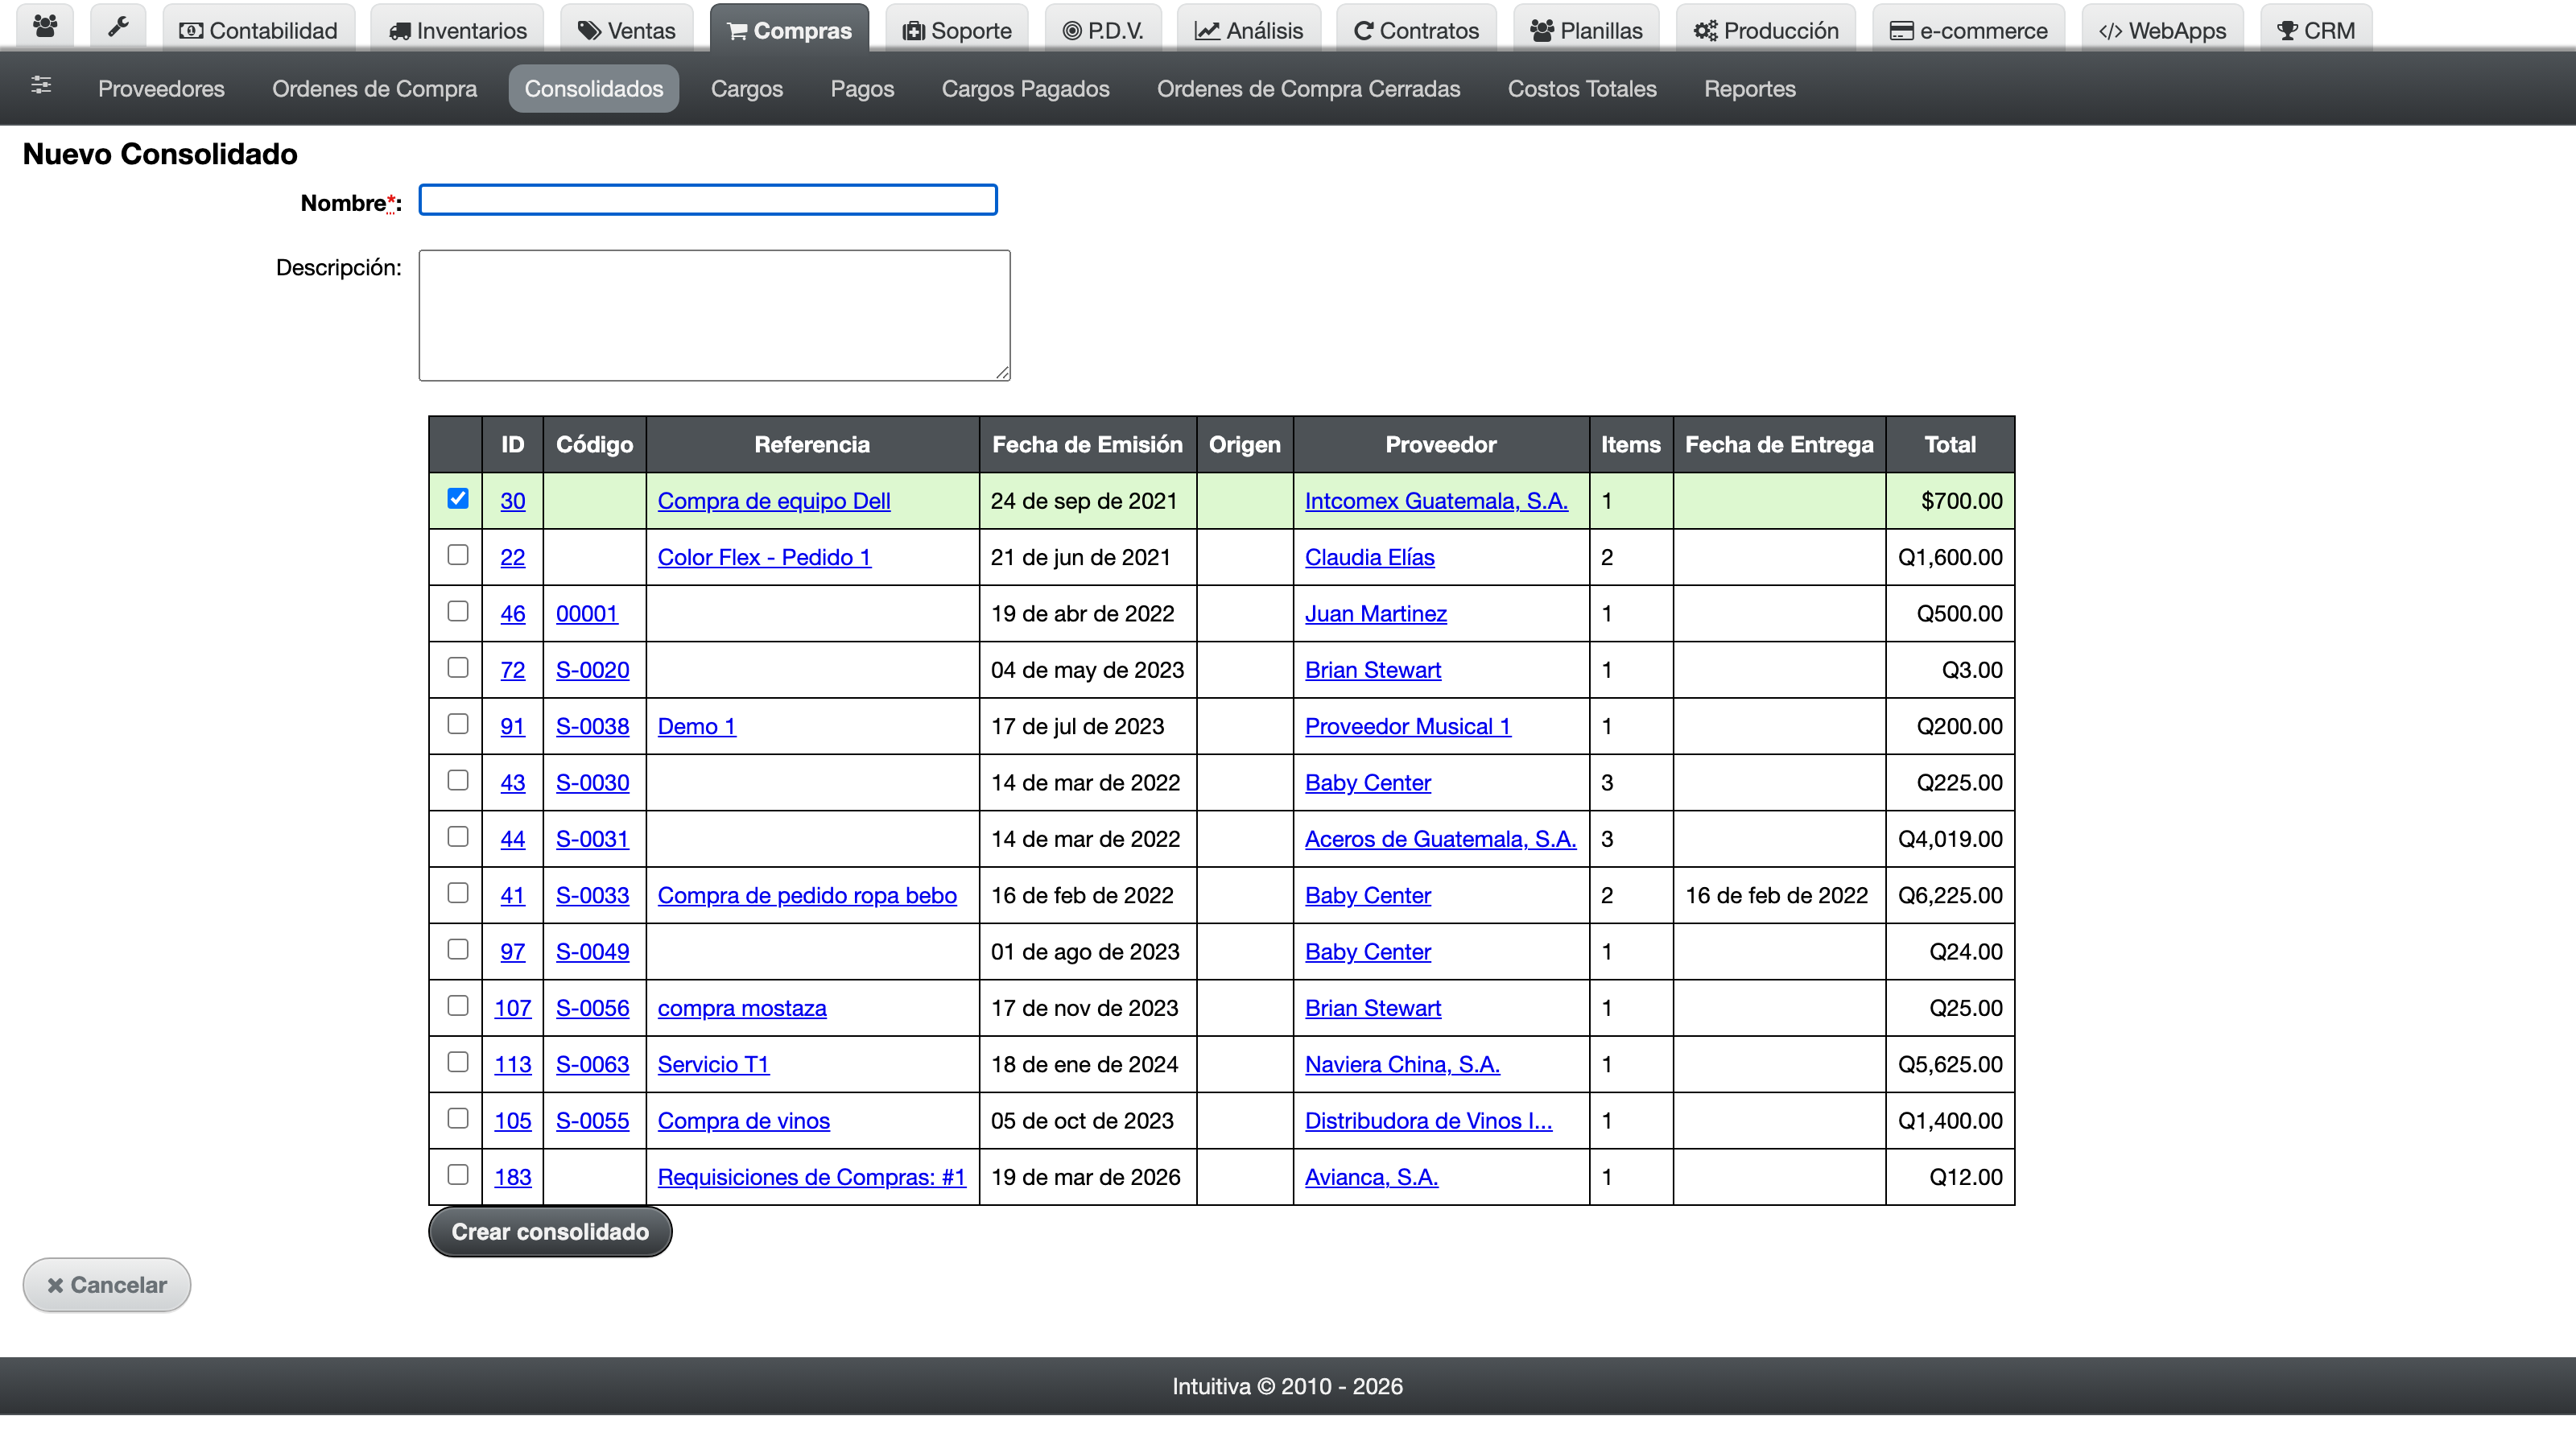Open the Producción module tab
Screen dimensions: 2576x1449
(1766, 30)
